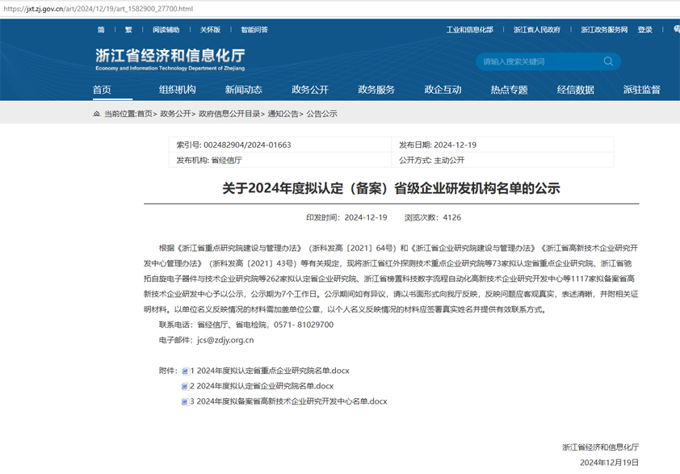This screenshot has width=680, height=474.
Task: Switch to traditional Chinese (繁)
Action: (x=128, y=30)
